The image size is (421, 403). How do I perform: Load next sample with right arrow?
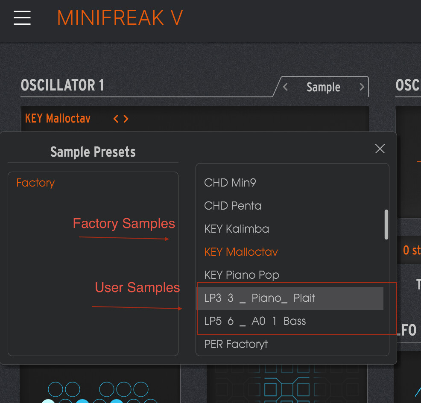tap(126, 119)
